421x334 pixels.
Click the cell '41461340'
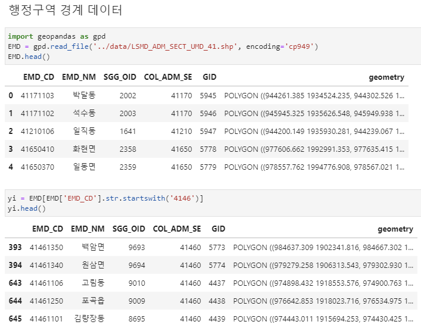pyautogui.click(x=46, y=266)
